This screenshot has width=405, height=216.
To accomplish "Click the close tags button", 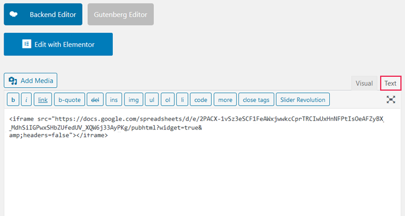I will [x=256, y=99].
